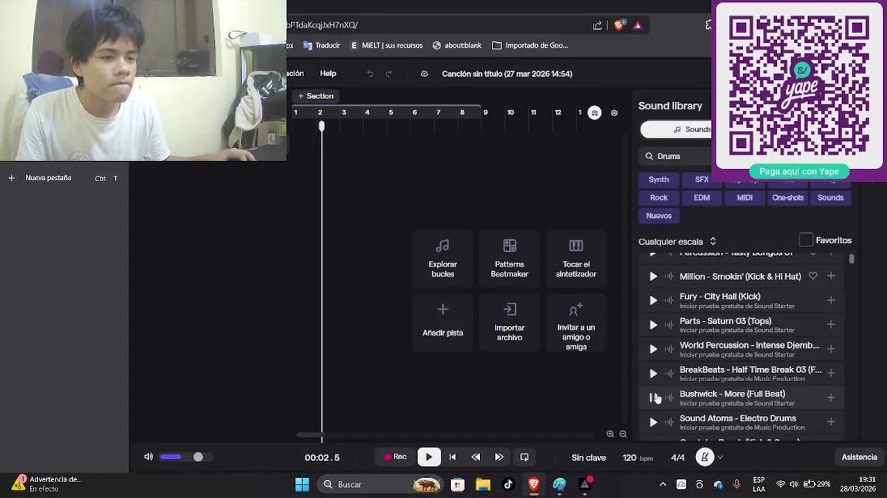Enable the Favoritos checkbox
Viewport: 887px width, 498px height.
pos(806,240)
